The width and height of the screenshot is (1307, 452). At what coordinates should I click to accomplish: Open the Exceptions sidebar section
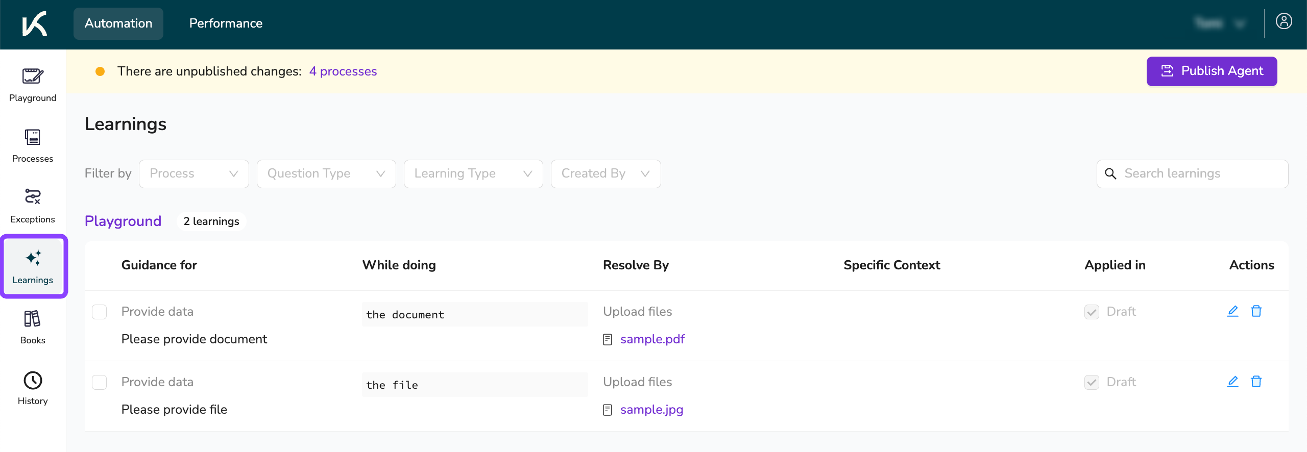[33, 206]
